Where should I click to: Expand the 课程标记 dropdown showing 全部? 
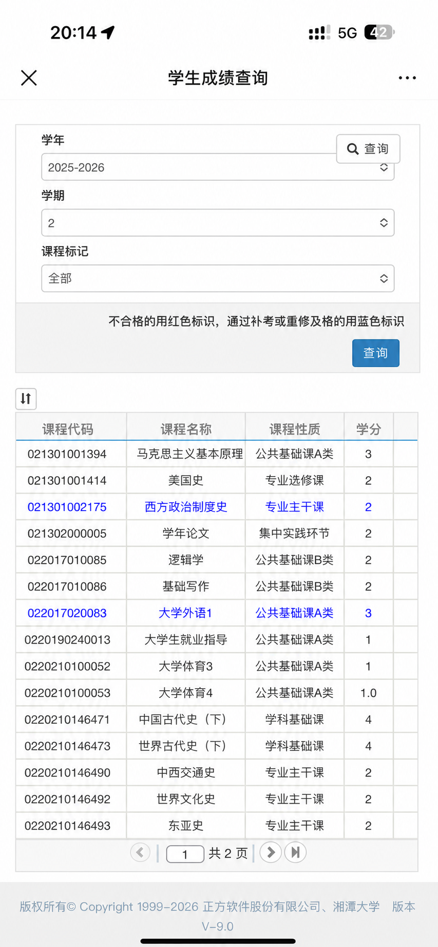[218, 278]
